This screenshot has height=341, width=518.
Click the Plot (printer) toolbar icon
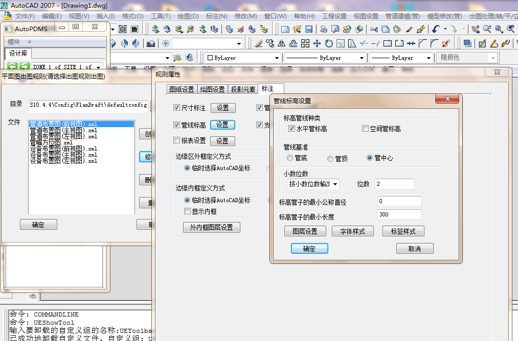click(324, 29)
